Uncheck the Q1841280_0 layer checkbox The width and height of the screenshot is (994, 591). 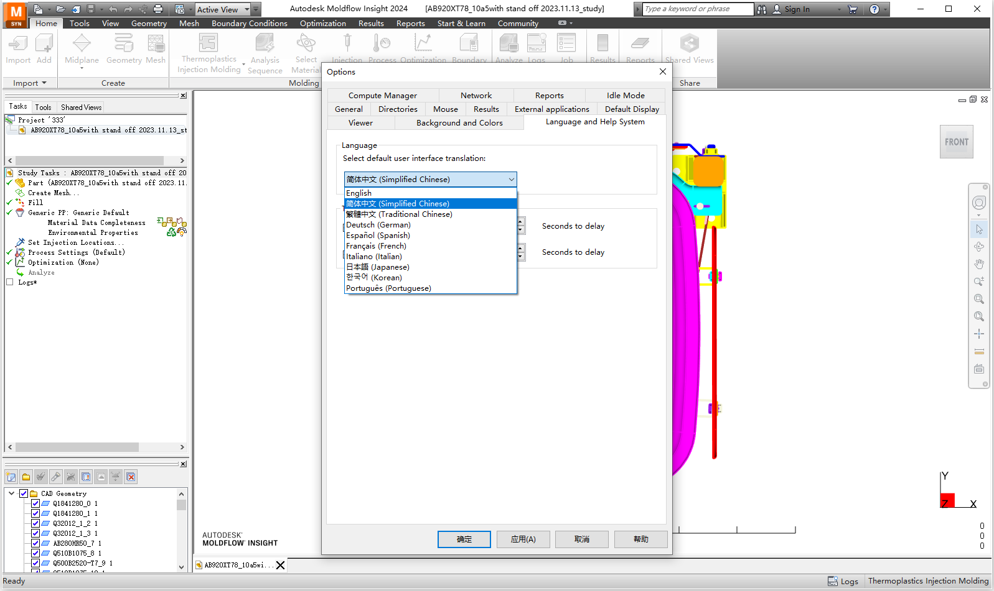pyautogui.click(x=35, y=503)
